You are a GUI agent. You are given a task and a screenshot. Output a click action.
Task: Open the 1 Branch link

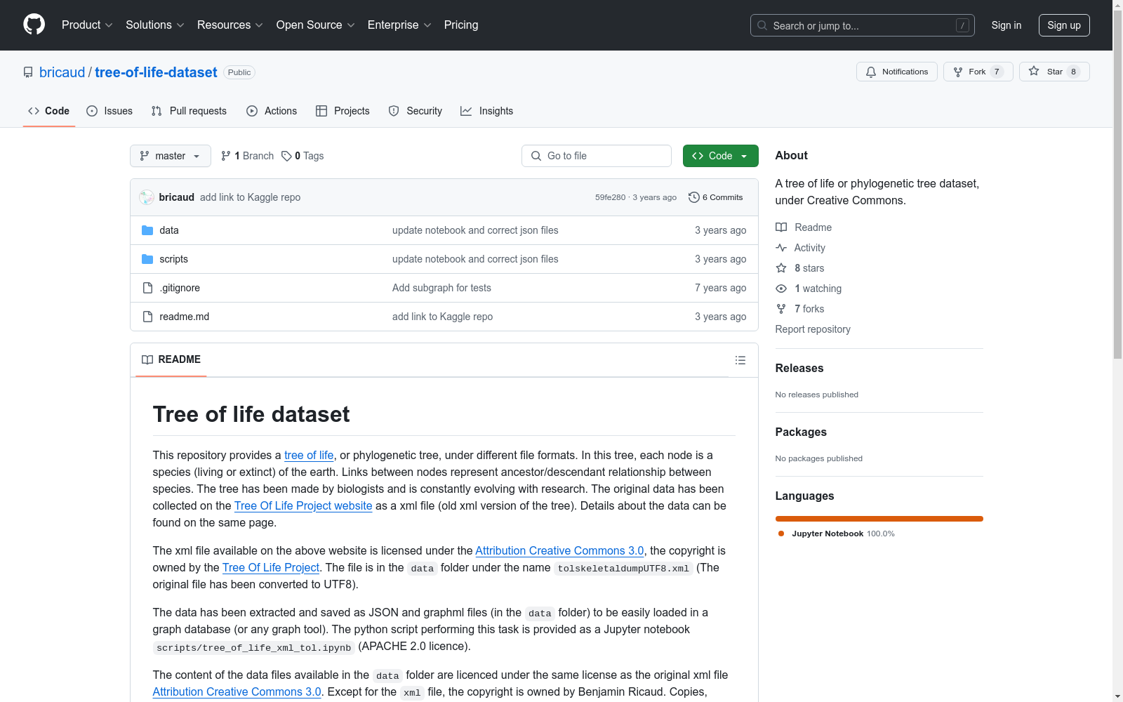[247, 156]
